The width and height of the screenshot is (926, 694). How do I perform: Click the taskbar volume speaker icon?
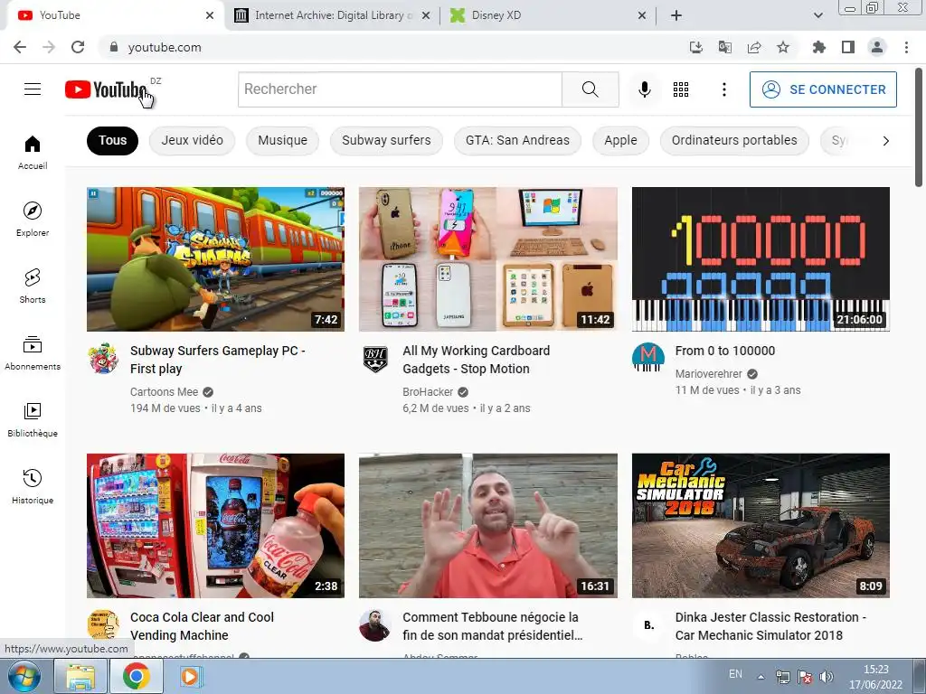pos(827,677)
